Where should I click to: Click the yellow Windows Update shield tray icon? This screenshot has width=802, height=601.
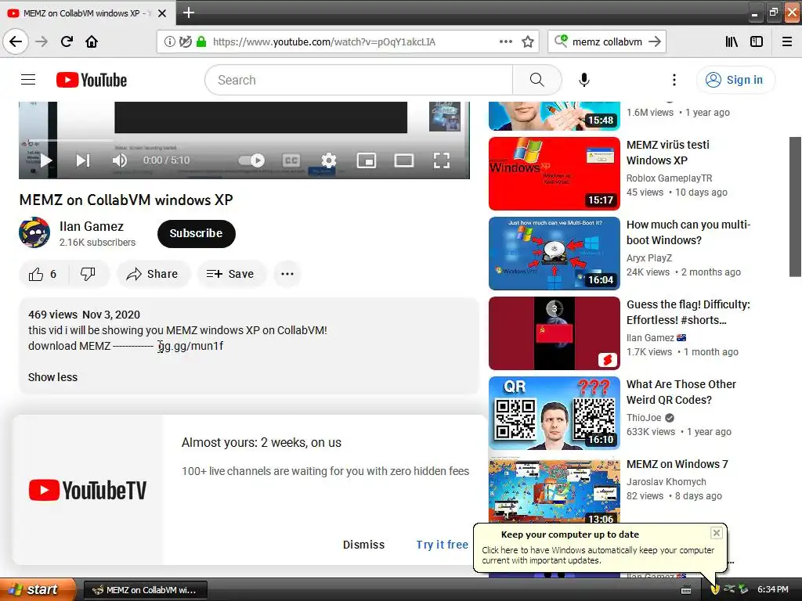click(x=714, y=590)
